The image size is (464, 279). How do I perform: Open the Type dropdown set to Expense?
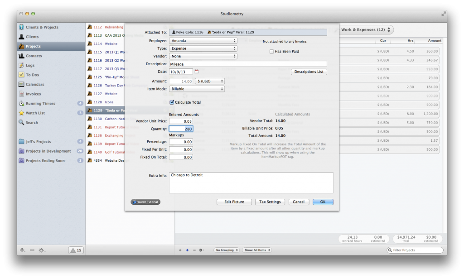click(x=203, y=48)
